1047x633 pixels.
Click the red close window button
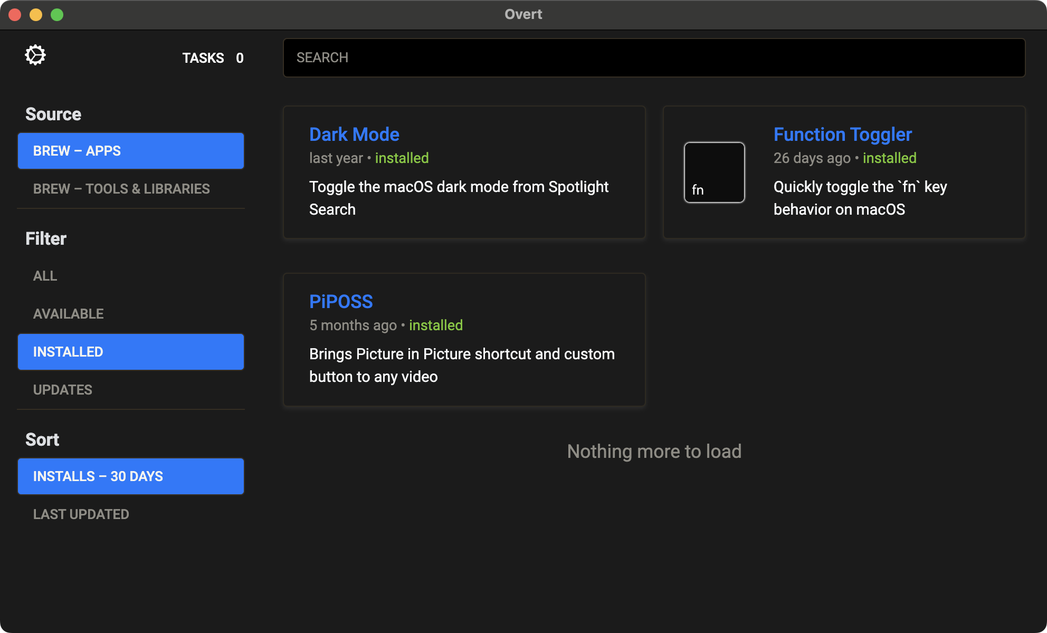(x=15, y=15)
